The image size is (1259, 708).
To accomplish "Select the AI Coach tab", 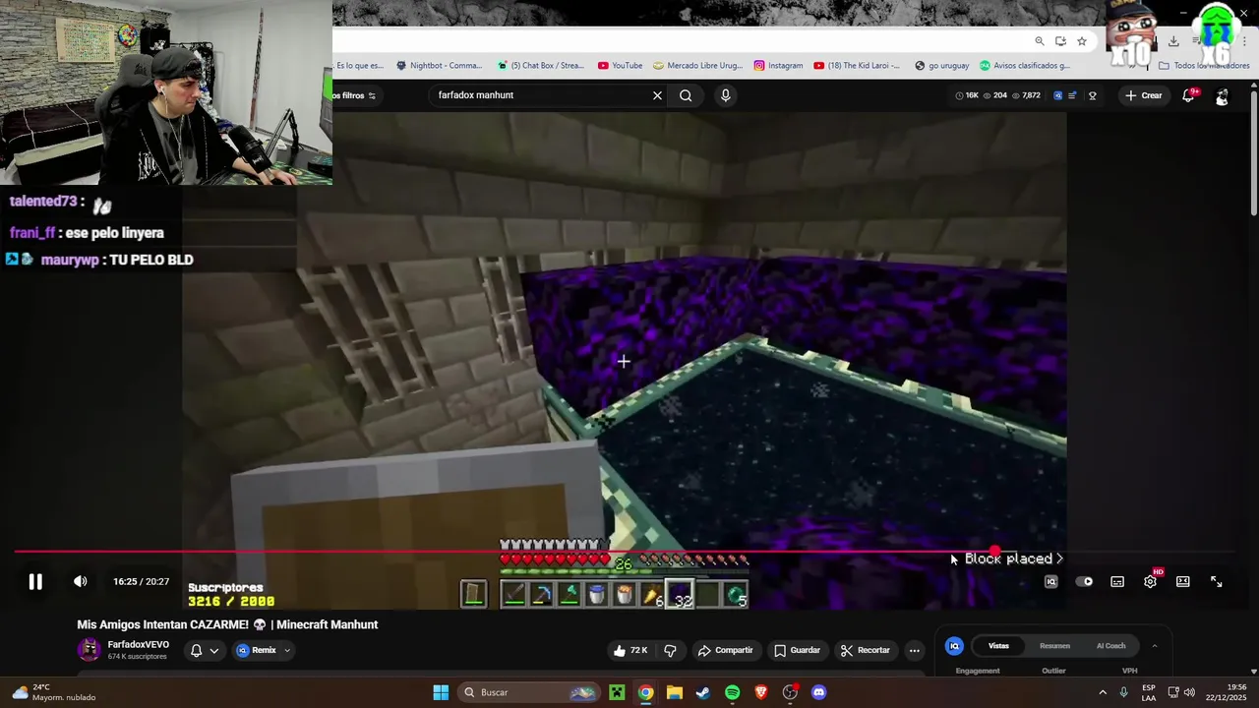I will pos(1110,646).
